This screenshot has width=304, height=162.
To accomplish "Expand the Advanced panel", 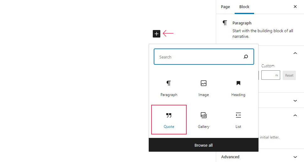I will pyautogui.click(x=295, y=157).
